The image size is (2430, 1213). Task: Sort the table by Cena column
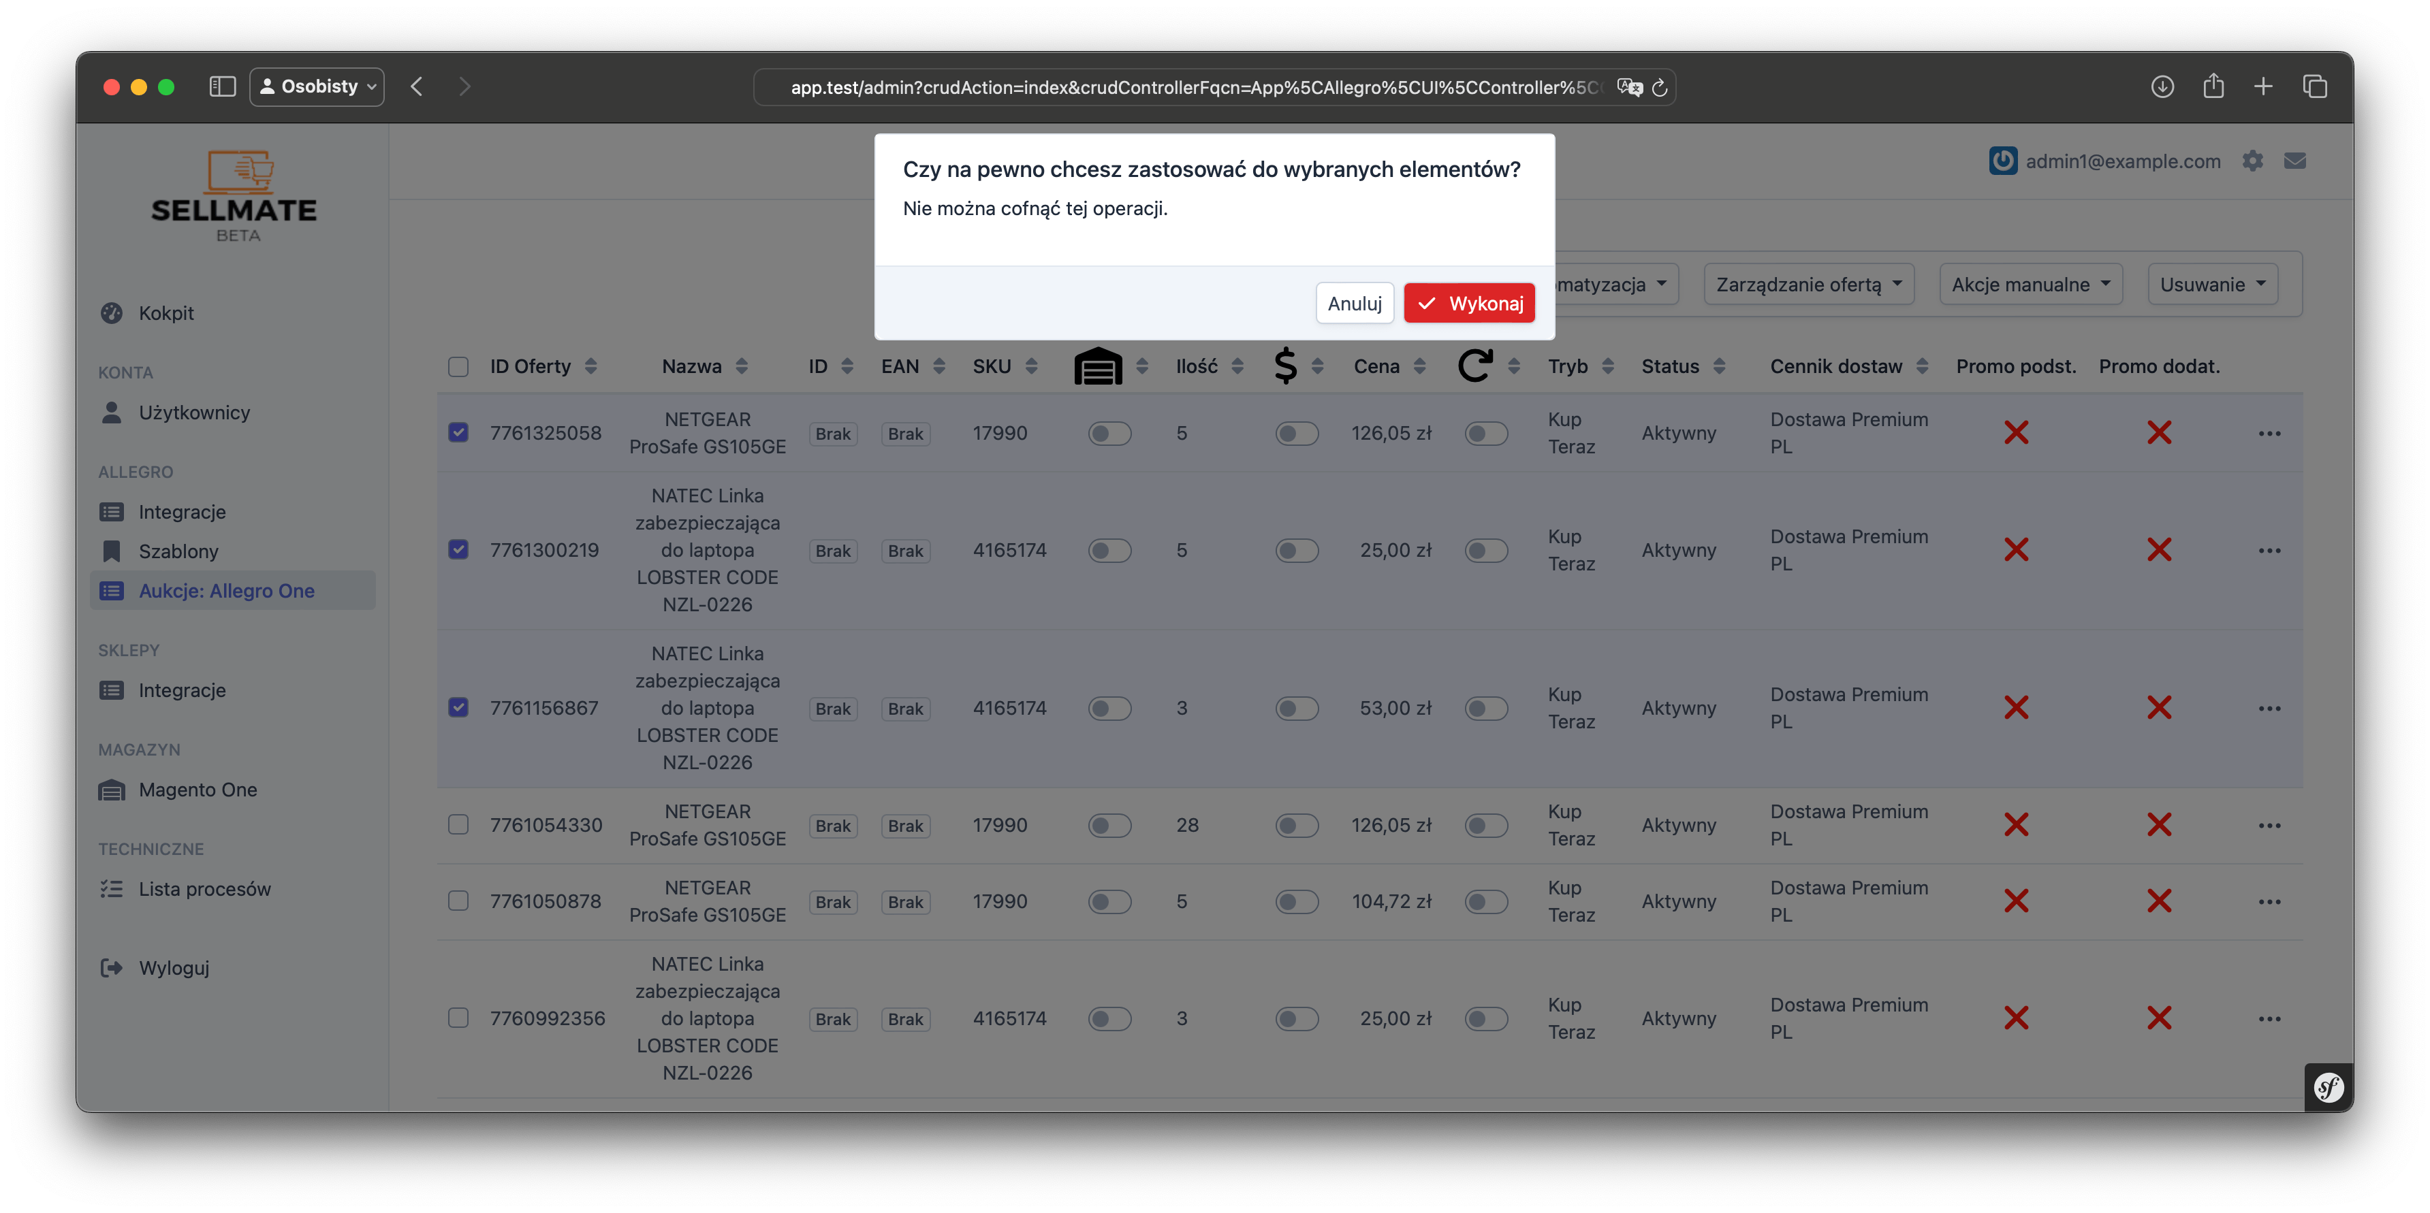(x=1389, y=367)
